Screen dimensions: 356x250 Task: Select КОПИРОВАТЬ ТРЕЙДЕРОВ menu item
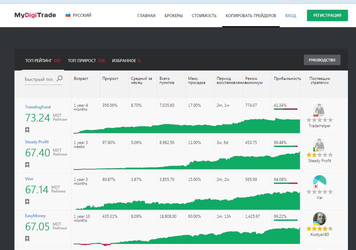point(251,16)
